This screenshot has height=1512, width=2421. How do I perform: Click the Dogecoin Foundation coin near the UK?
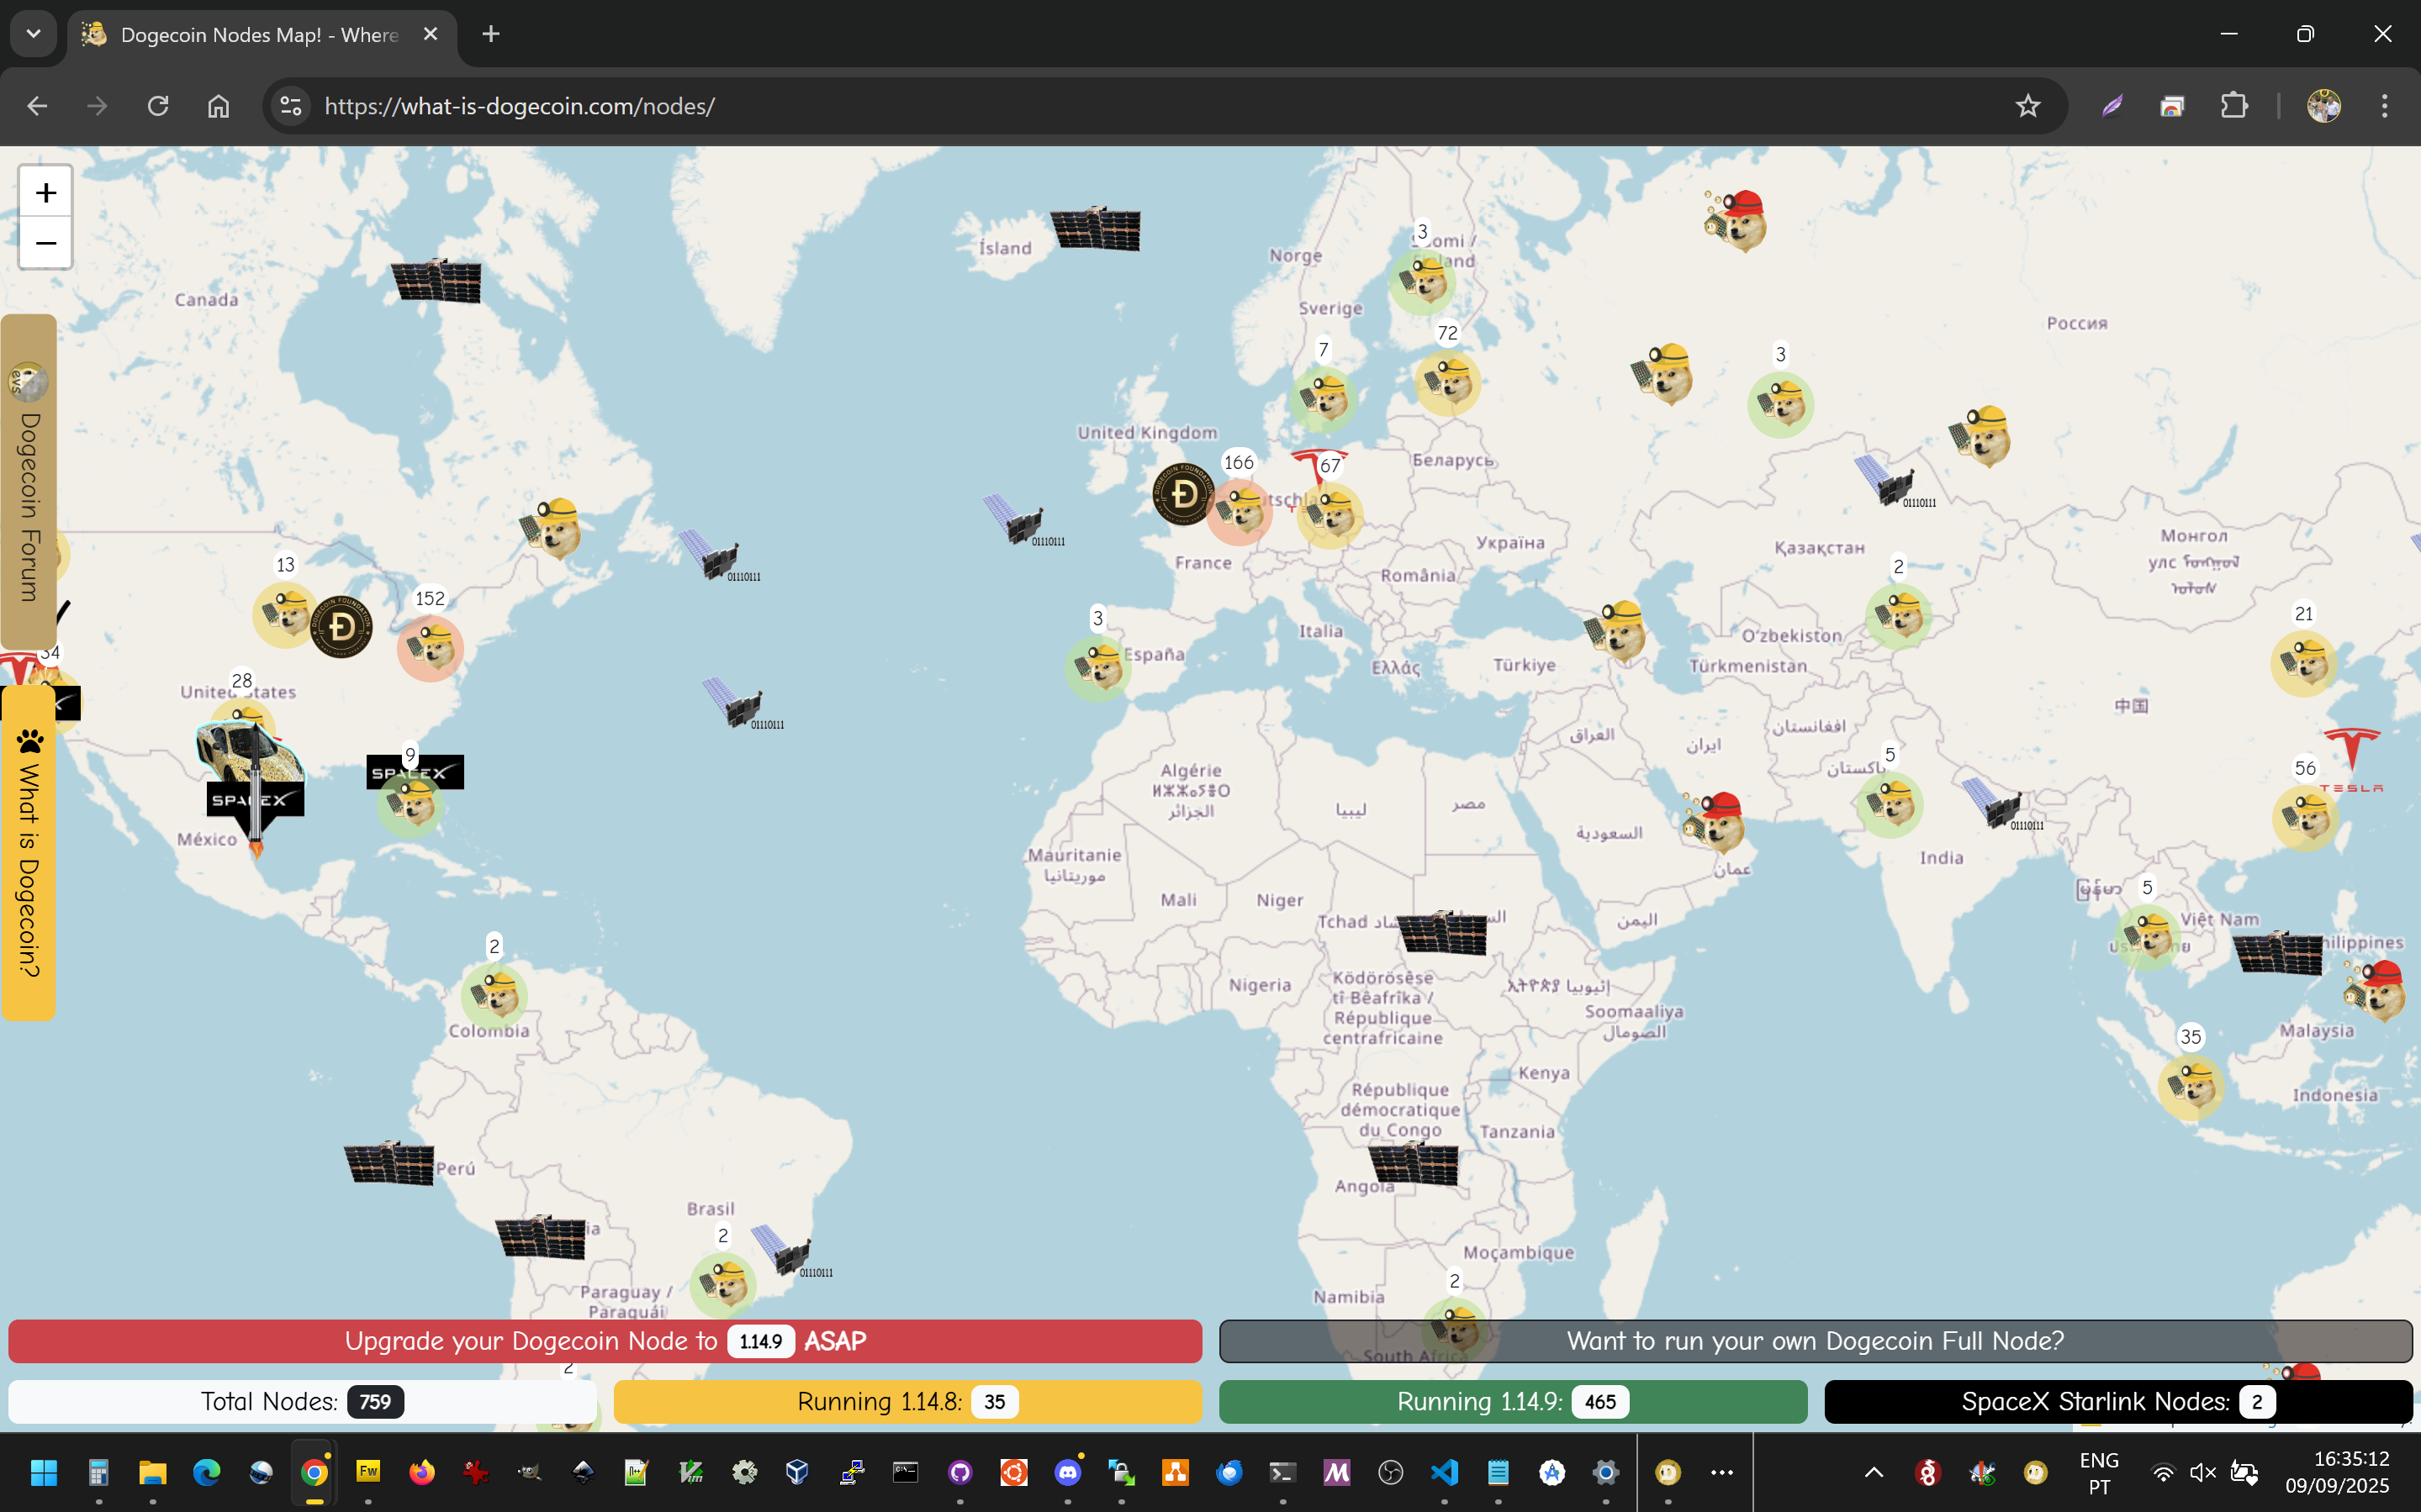(1183, 494)
